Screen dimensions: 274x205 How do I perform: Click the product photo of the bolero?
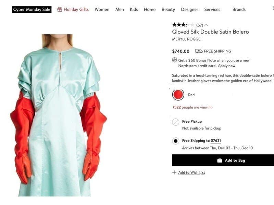[58, 115]
